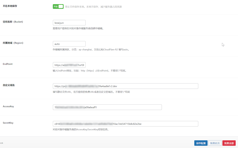Click the region hint mentioning ap-shanghai
Viewport: 238px width, 148px height.
click(91, 50)
